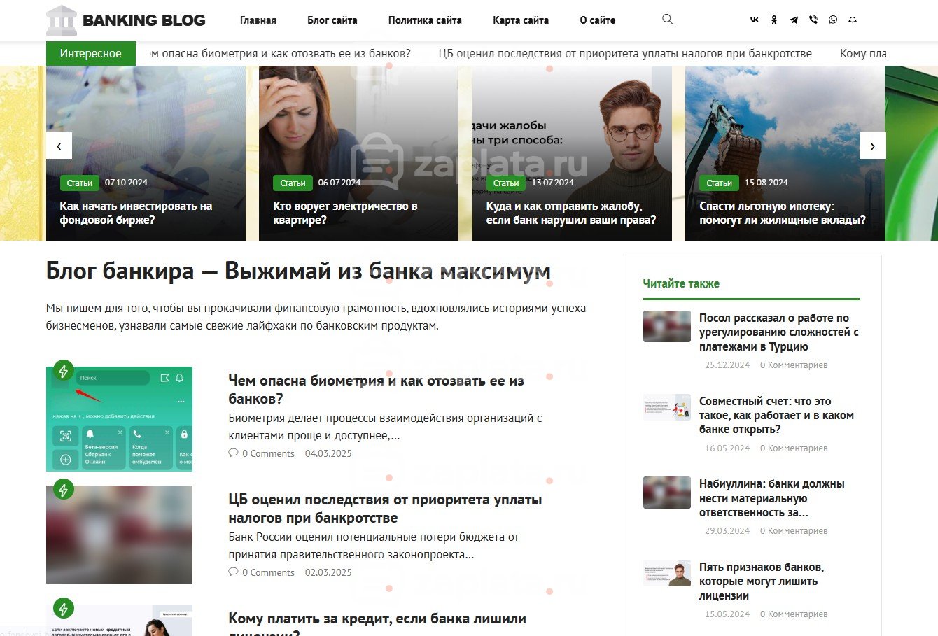Open sidebar post 'Посол рассказал о работе'
This screenshot has height=636, width=938.
pos(778,332)
